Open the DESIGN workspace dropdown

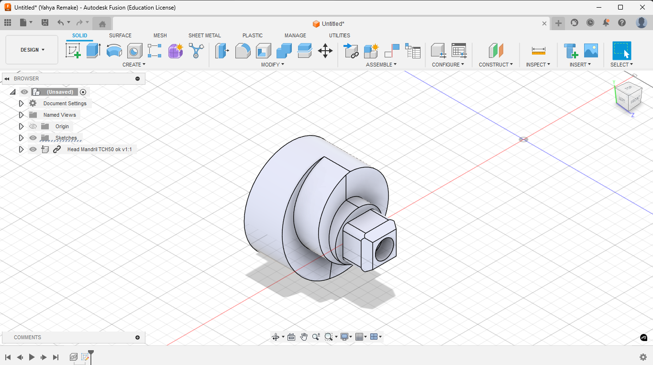[x=32, y=50]
